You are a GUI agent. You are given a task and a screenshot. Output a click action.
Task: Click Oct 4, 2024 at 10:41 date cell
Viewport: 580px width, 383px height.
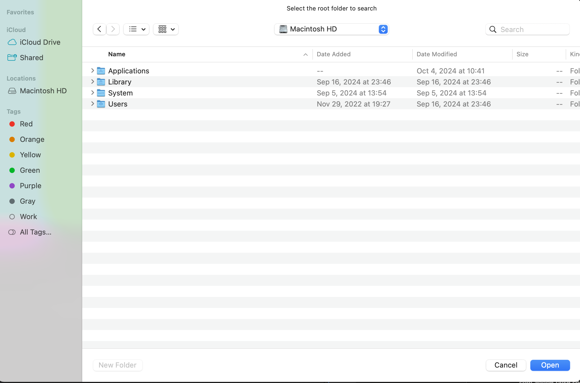point(451,71)
